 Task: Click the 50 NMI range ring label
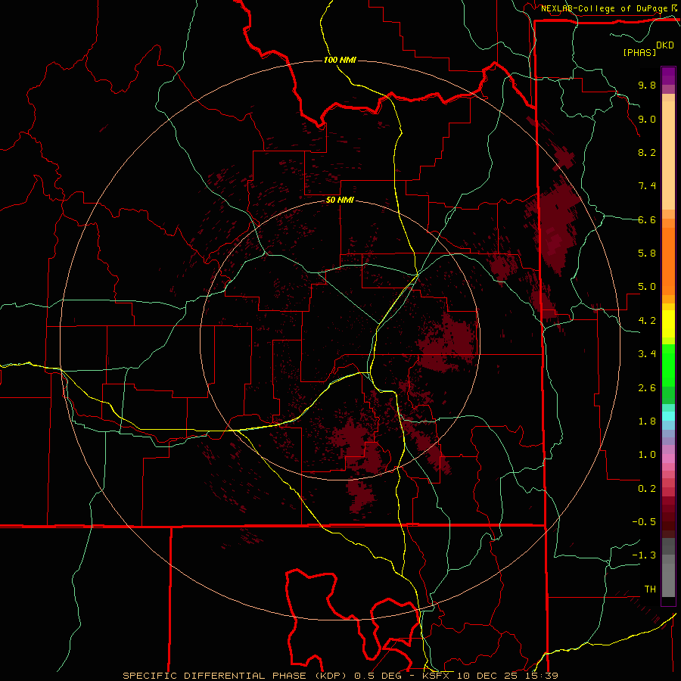[340, 201]
